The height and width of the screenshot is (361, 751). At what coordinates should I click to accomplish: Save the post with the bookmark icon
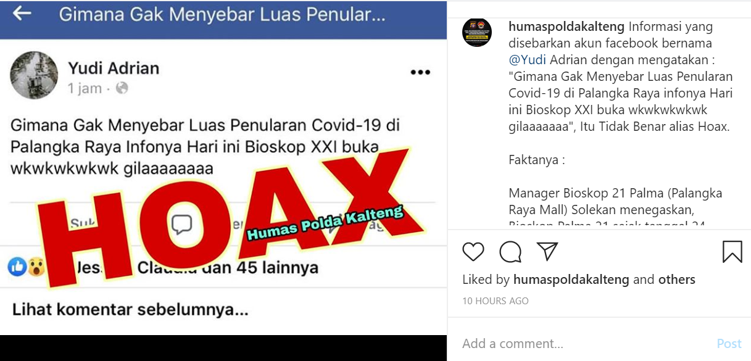[x=732, y=252]
